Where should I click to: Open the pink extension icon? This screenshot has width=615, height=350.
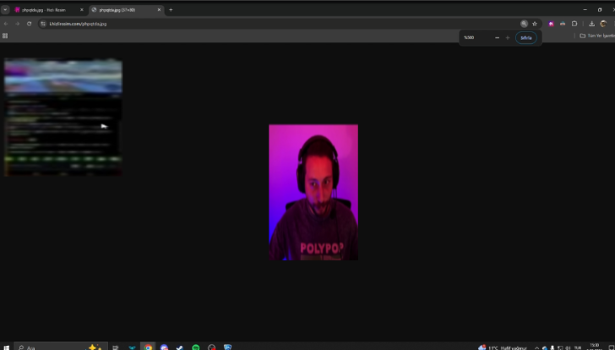(551, 24)
